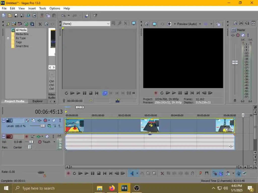Open Firefox from Windows taskbar
Image resolution: width=258 pixels, height=193 pixels.
click(x=112, y=188)
